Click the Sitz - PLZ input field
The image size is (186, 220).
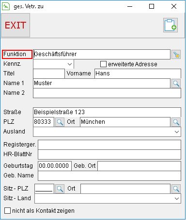[44, 189]
